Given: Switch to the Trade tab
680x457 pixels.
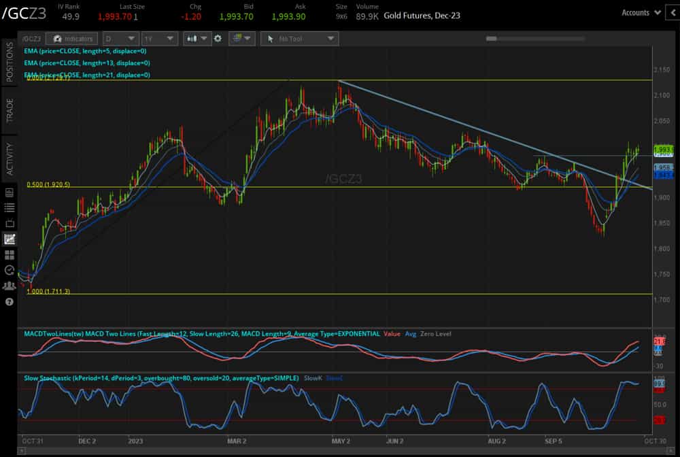Looking at the screenshot, I should [x=10, y=110].
